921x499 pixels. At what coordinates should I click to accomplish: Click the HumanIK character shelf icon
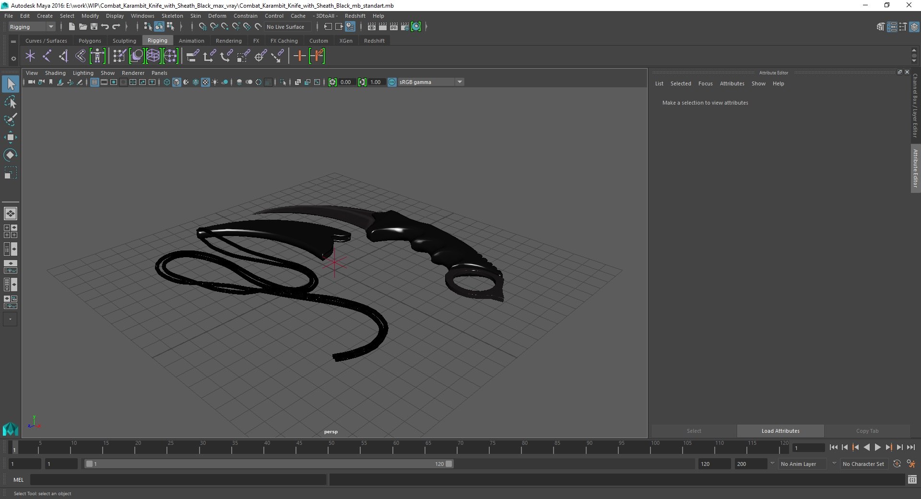point(97,56)
